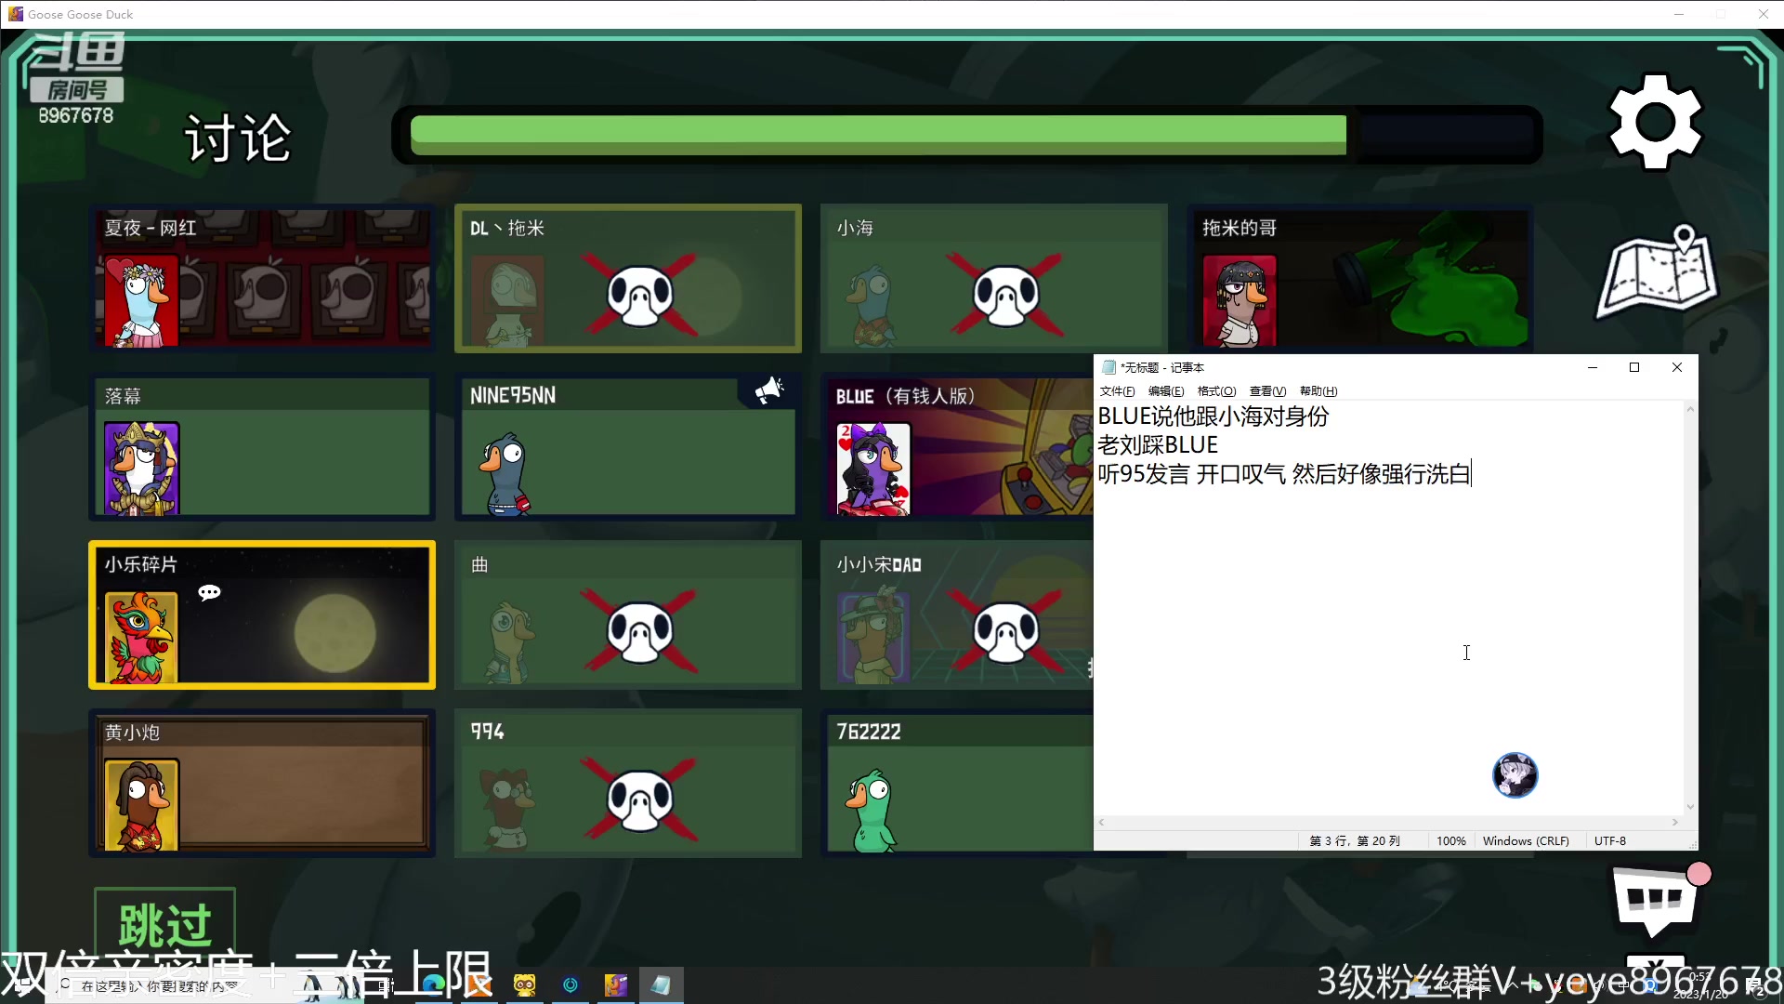
Task: Click the skull on DL丶拖米's card
Action: (x=640, y=295)
